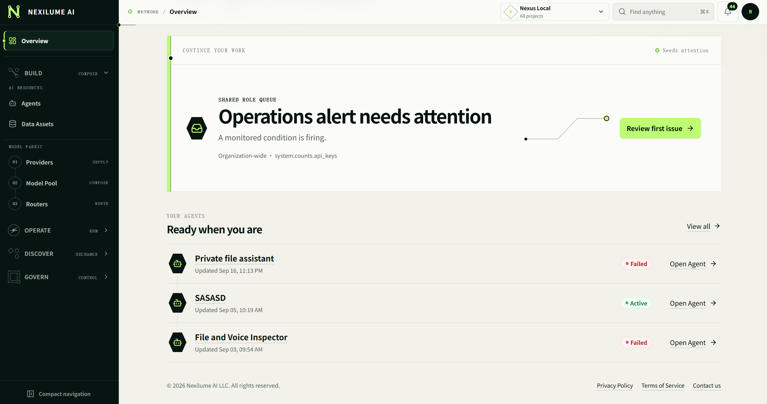The image size is (767, 404).
Task: Toggle Compact navigation
Action: pyautogui.click(x=59, y=394)
